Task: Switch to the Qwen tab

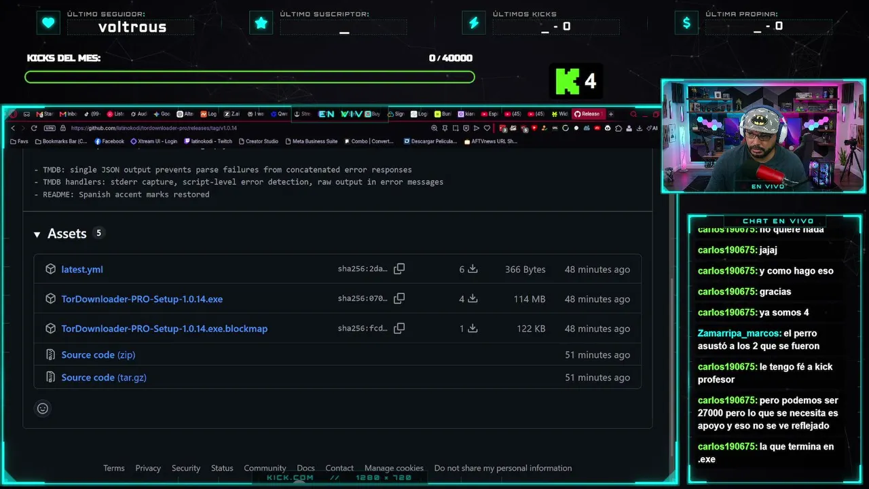Action: 279,114
